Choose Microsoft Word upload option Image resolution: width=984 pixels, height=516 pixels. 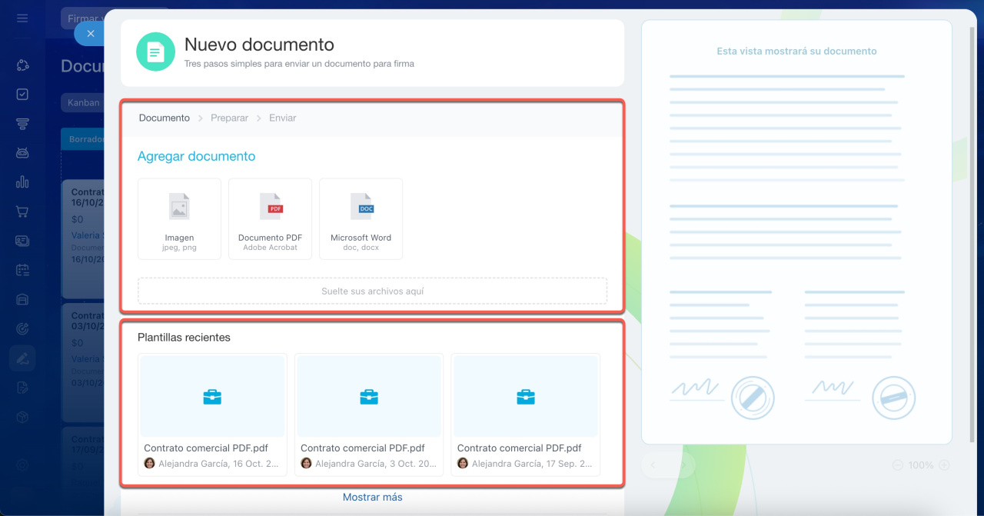coord(361,219)
